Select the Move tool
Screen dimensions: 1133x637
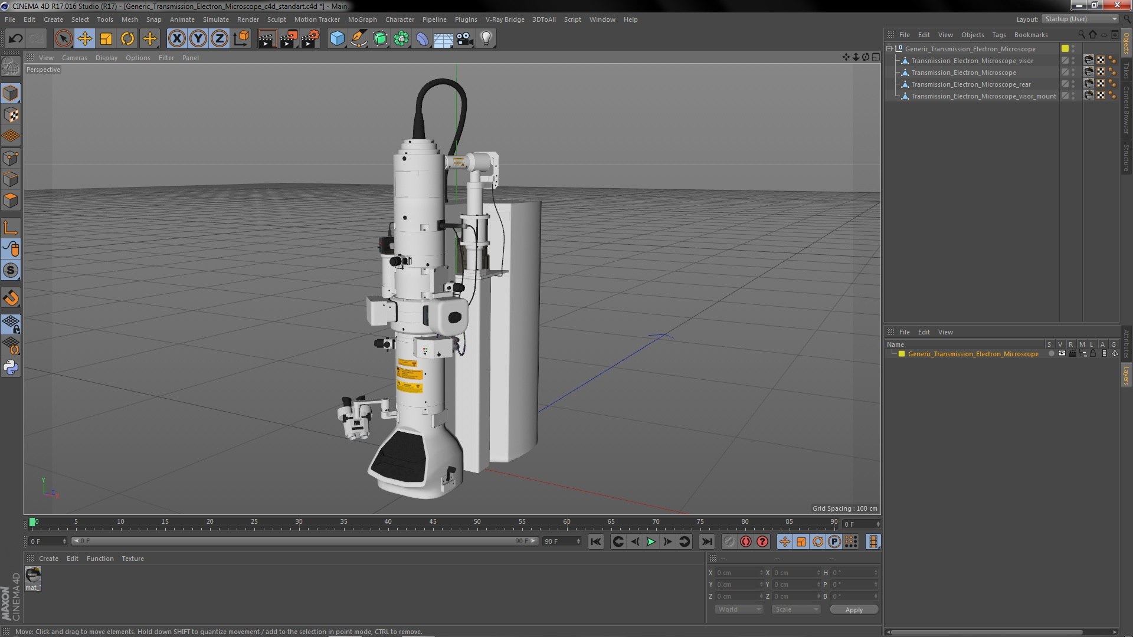coord(84,39)
